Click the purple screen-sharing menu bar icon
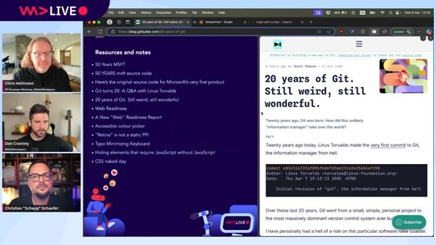The image size is (436, 245). coord(318,13)
